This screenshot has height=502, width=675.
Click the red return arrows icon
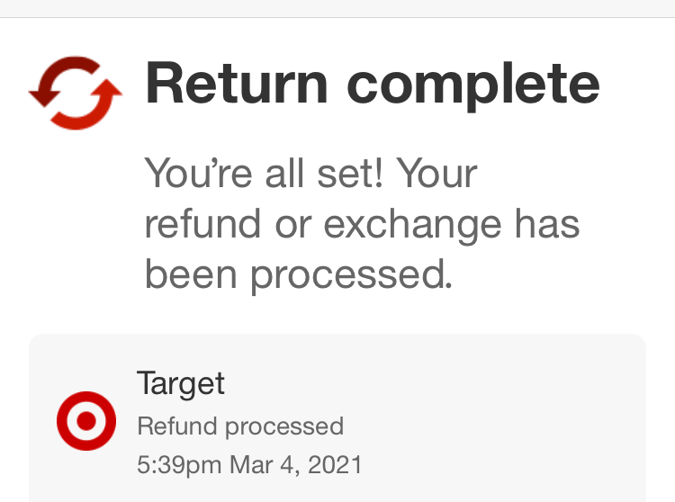(x=76, y=92)
